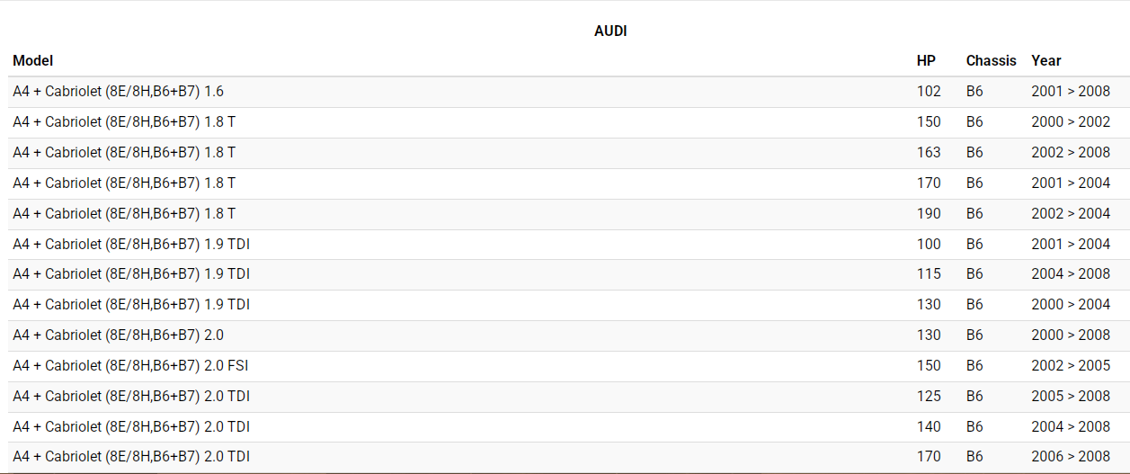Image resolution: width=1130 pixels, height=474 pixels.
Task: Click the 1.9 TDI model with 115 HP
Action: [x=130, y=274]
